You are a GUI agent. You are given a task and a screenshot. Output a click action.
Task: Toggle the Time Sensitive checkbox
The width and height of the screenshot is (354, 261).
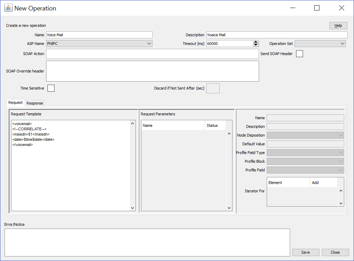[51, 88]
